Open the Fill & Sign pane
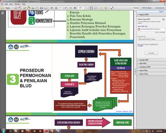Screen dimensions: 166x133 pos(147,8)
